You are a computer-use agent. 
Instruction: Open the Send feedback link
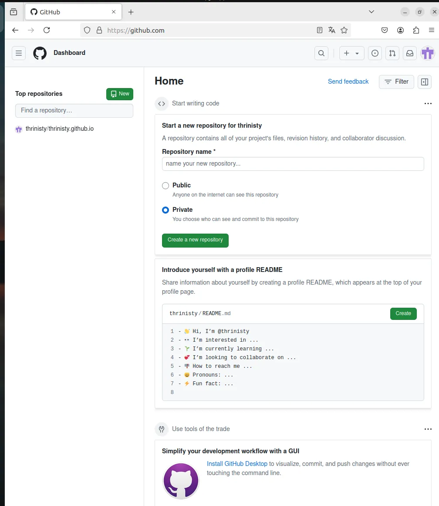tap(348, 82)
